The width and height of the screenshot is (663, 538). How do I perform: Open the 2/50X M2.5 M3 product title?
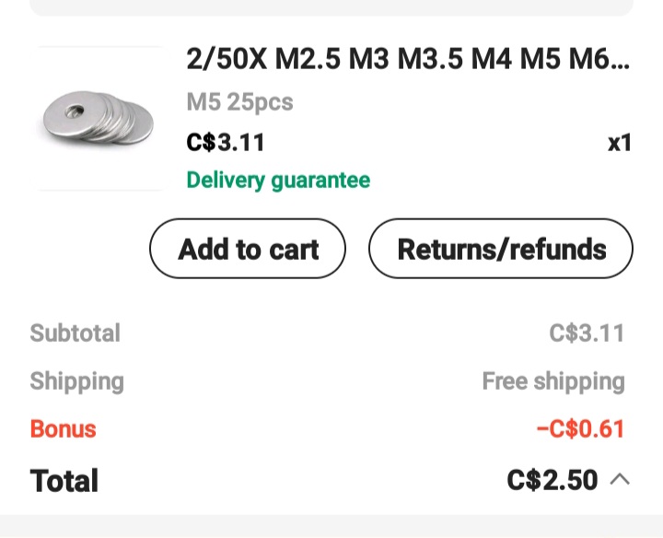click(x=408, y=60)
